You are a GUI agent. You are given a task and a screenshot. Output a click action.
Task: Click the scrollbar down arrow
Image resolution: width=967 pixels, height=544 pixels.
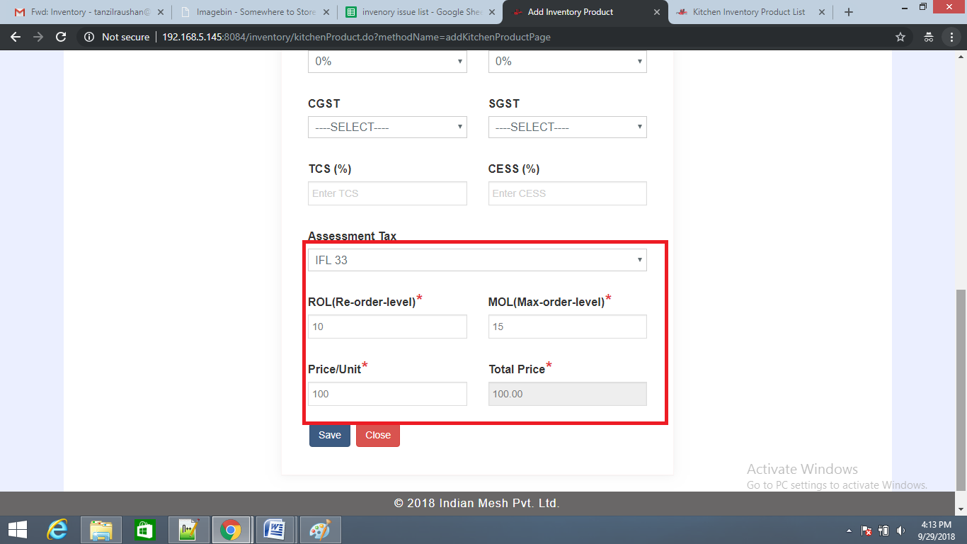(x=961, y=509)
